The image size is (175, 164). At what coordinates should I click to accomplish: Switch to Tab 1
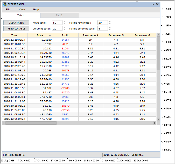21,15
